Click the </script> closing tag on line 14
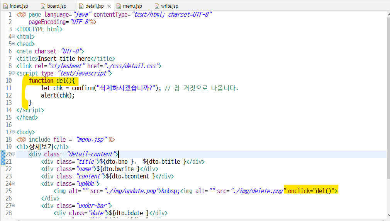The image size is (390, 221). pos(30,110)
